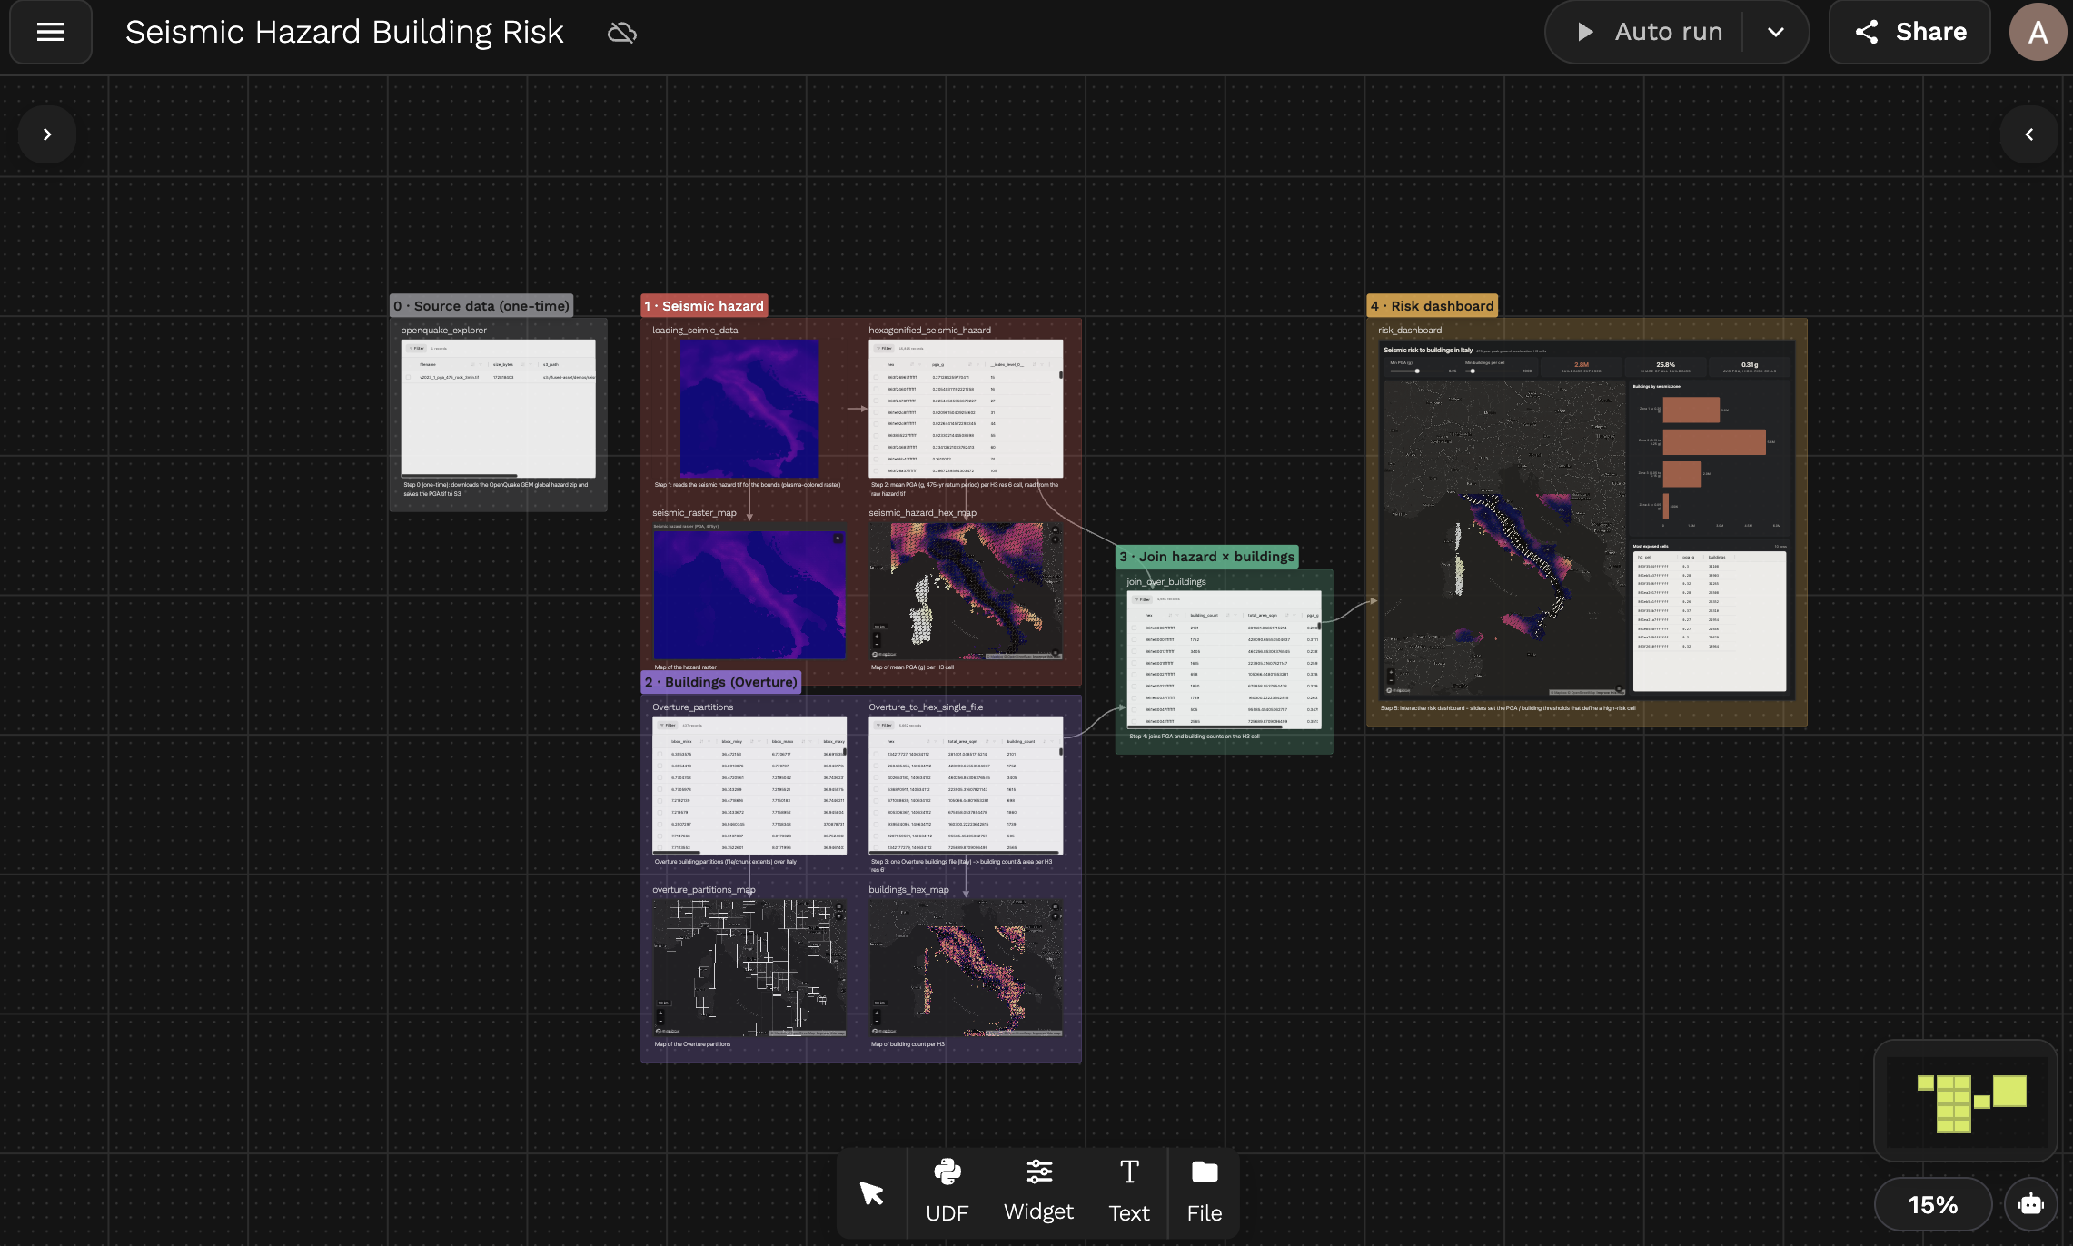Click the canvas minimap overview
Image resolution: width=2073 pixels, height=1246 pixels.
coord(1966,1101)
